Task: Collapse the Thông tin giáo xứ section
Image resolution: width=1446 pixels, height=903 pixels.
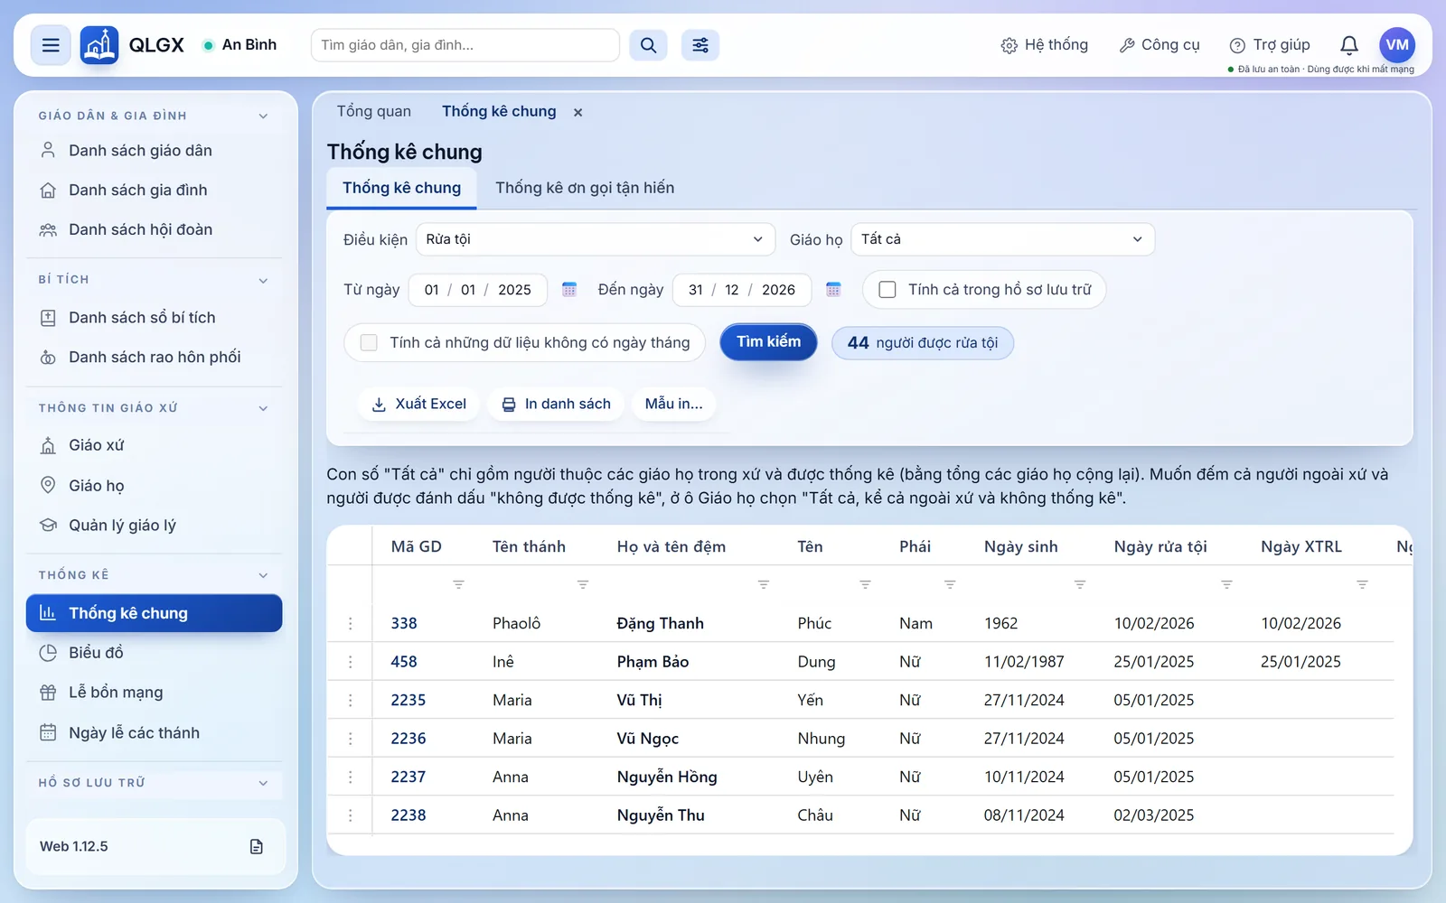Action: (x=263, y=408)
